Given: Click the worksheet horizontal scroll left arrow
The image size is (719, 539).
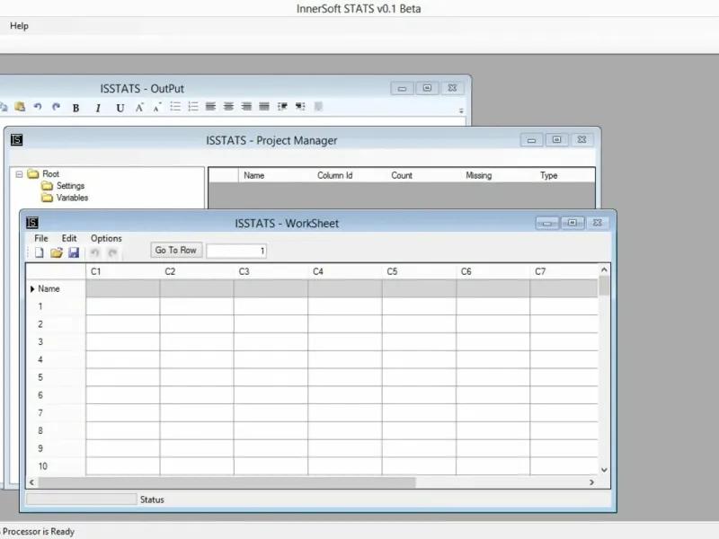Looking at the screenshot, I should [x=31, y=482].
